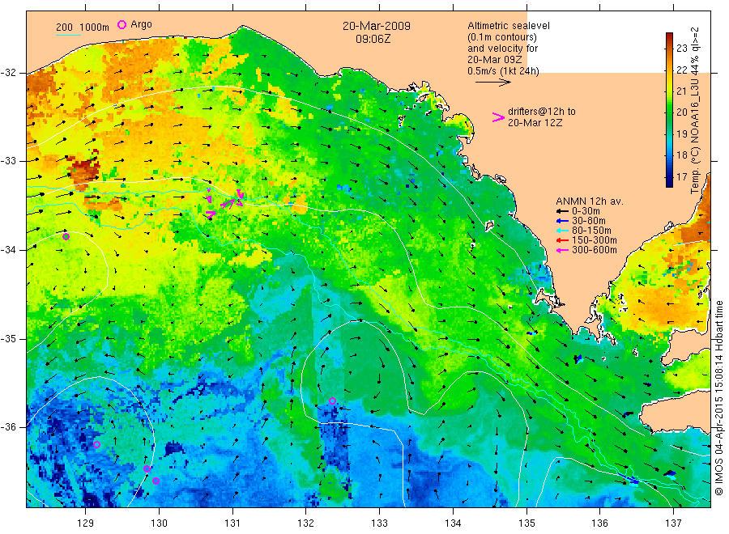Click Argo float marker near 128.7E, 33.85S

[x=66, y=236]
